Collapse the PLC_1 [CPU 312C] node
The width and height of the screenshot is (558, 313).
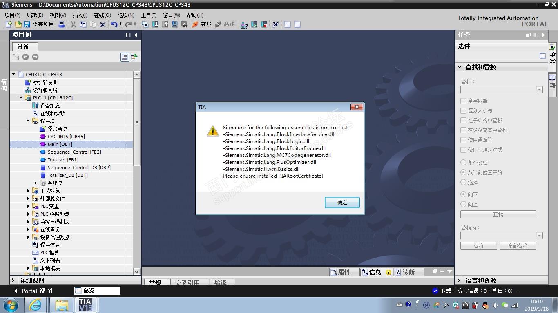(x=21, y=98)
